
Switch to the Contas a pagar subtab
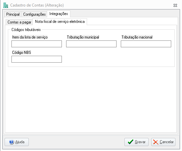[x=19, y=22]
